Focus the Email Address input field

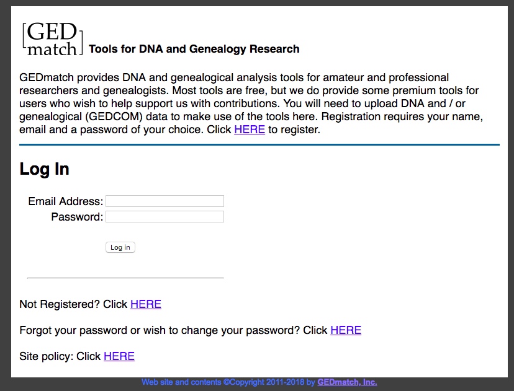click(165, 201)
